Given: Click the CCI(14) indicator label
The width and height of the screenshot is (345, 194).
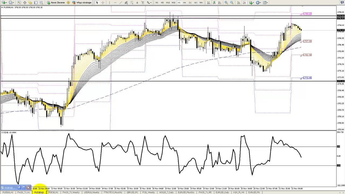Looking at the screenshot, I should (x=9, y=132).
